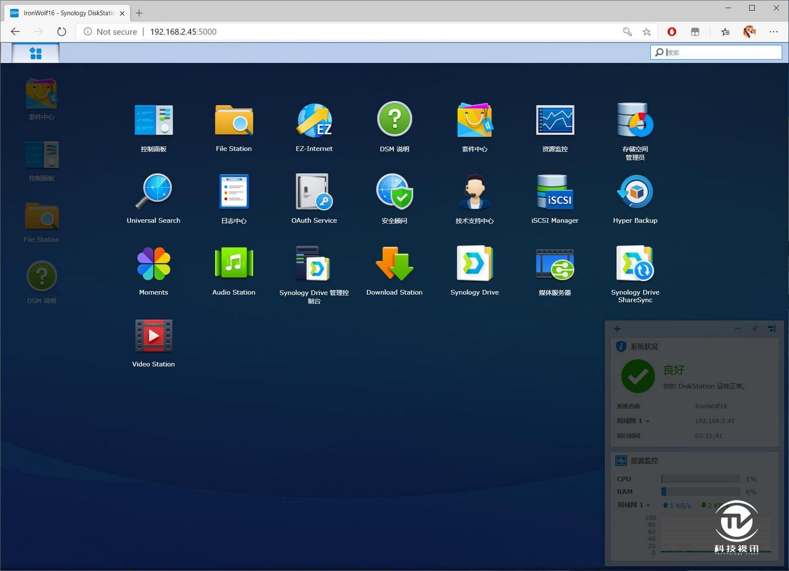Reload the DiskStation page
This screenshot has width=789, height=571.
[x=62, y=32]
